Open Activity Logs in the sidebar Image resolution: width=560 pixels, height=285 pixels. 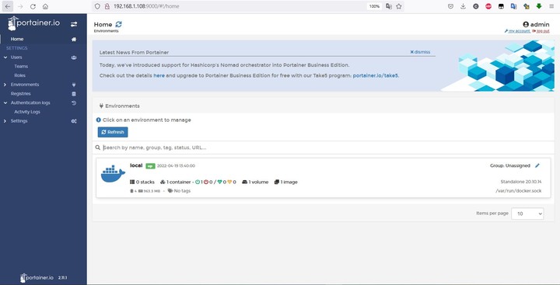pyautogui.click(x=27, y=112)
